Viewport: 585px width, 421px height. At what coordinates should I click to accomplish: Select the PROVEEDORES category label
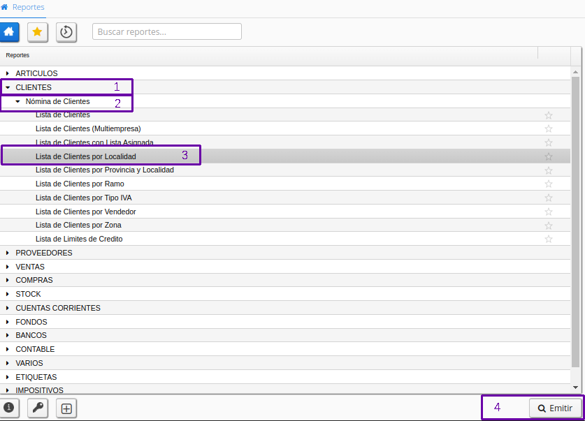click(x=44, y=253)
